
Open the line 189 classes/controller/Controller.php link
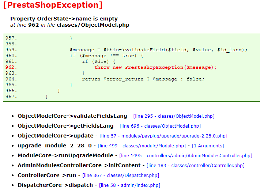point(196,166)
